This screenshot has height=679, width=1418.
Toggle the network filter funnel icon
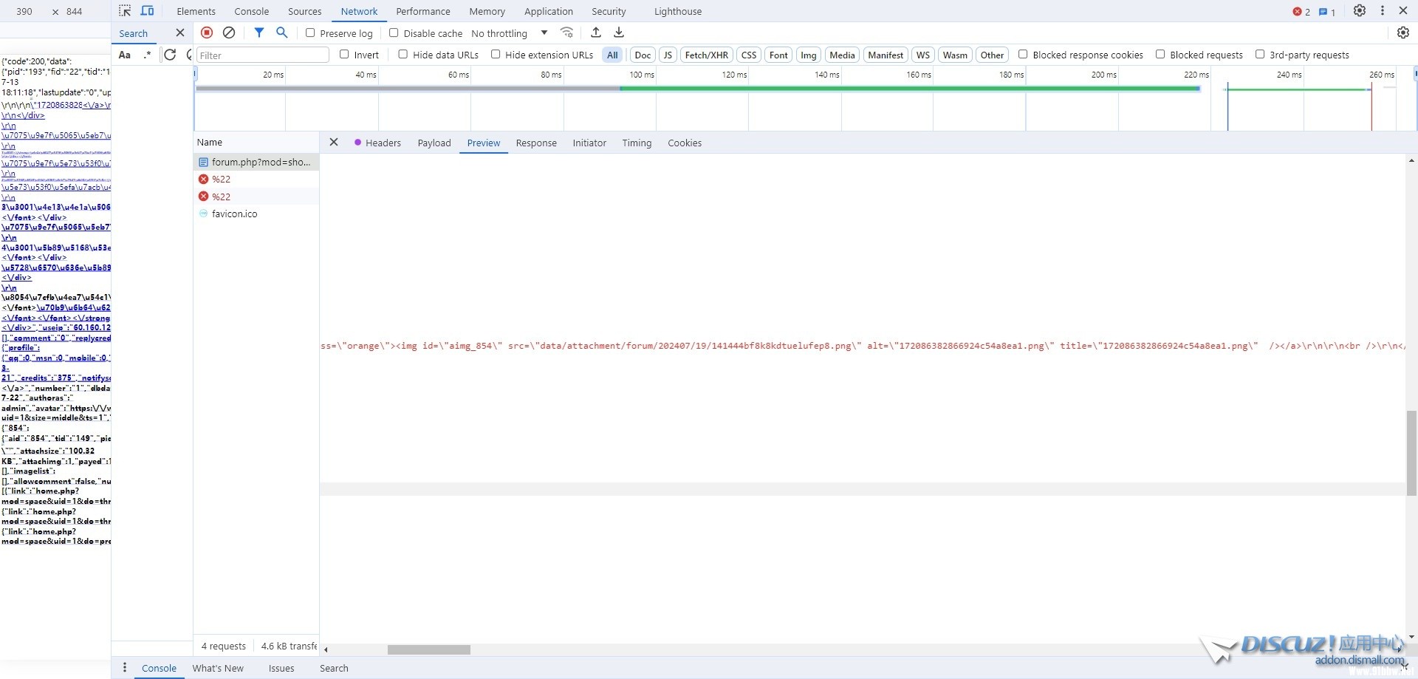click(x=259, y=33)
